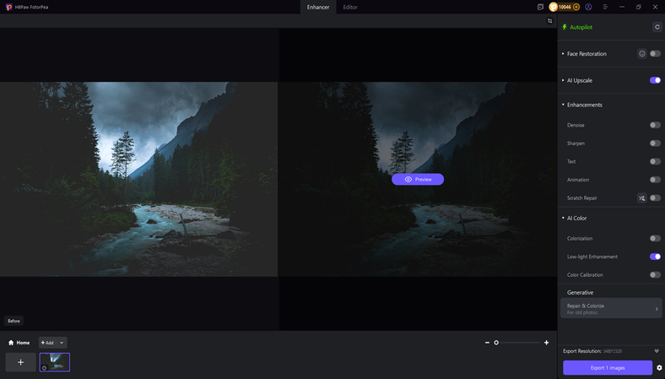Enable the Colorization toggle
The width and height of the screenshot is (665, 379).
(x=655, y=238)
